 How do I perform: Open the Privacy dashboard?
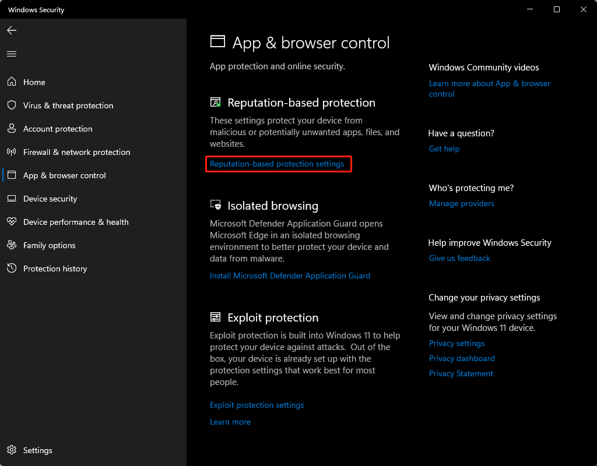tap(461, 358)
